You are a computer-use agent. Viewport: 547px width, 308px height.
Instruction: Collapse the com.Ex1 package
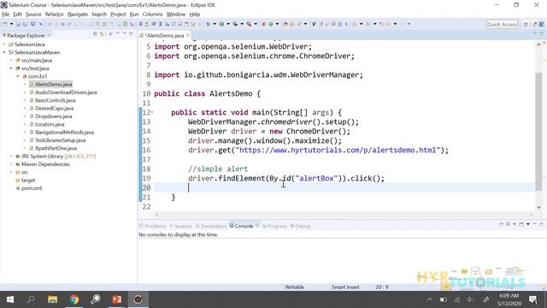[x=18, y=76]
